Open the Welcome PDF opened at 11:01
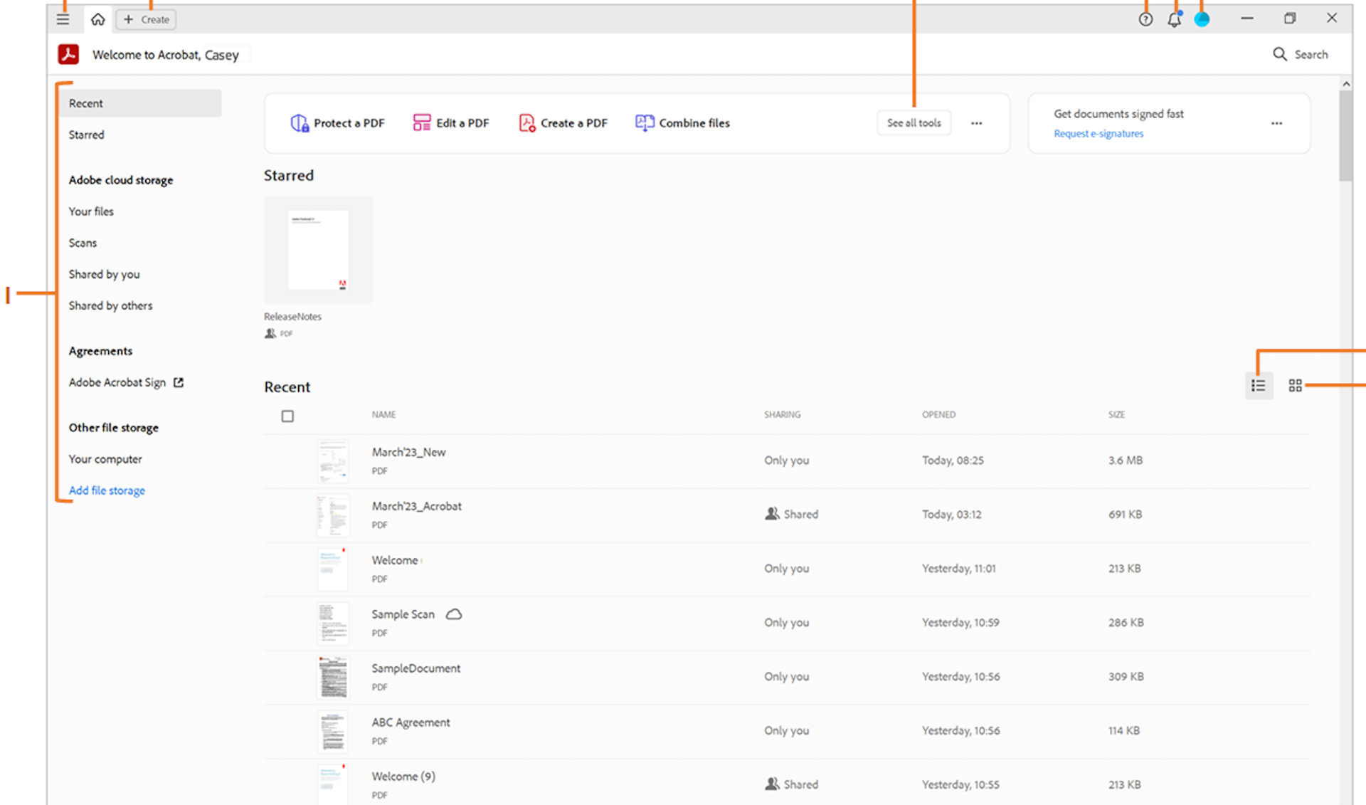 [x=394, y=560]
